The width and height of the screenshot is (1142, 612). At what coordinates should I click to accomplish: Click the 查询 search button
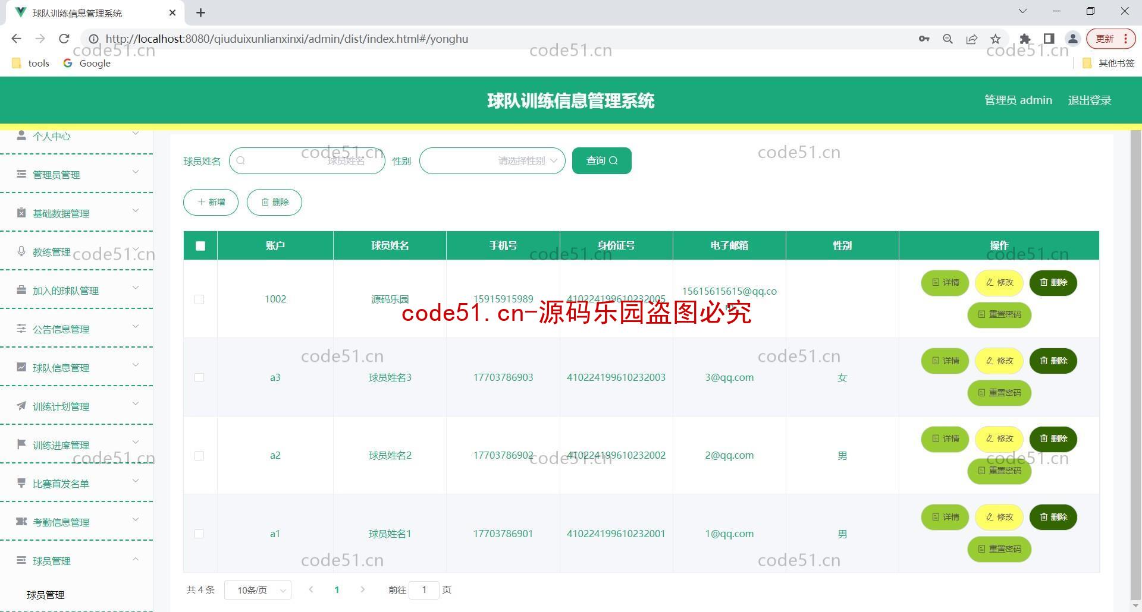pyautogui.click(x=602, y=160)
